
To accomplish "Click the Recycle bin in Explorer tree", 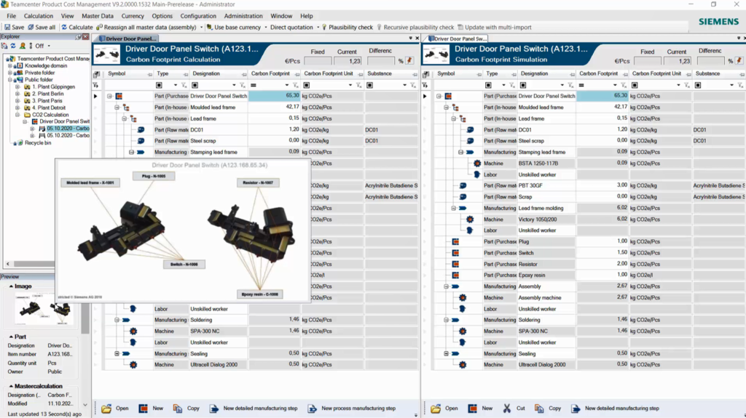I will [x=38, y=142].
